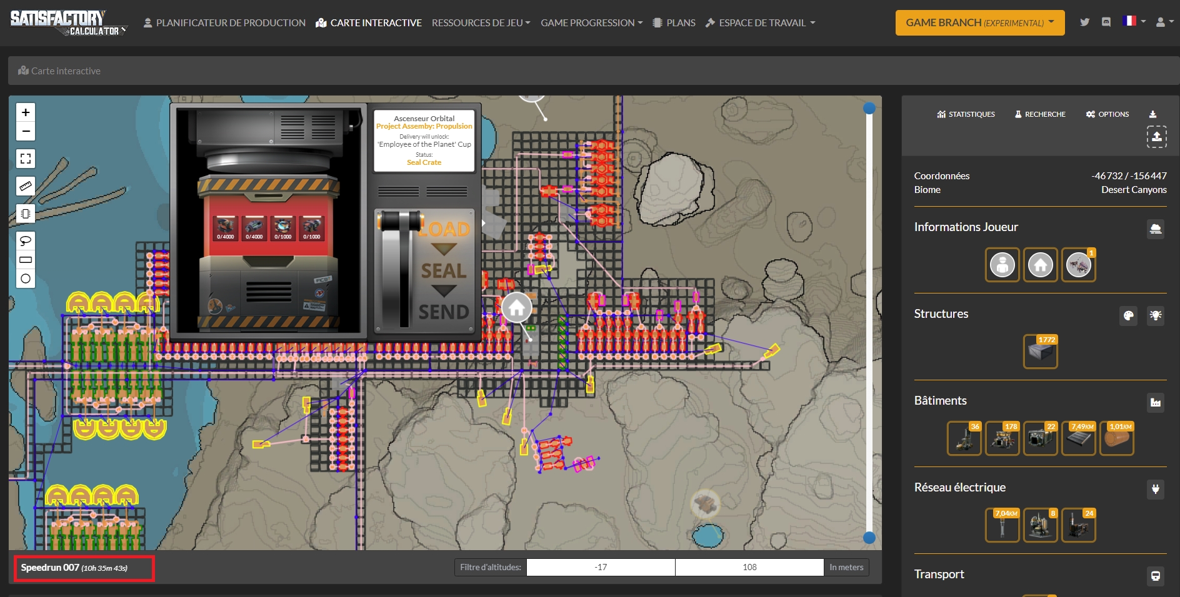
Task: Expand Ressources de jeu menu
Action: click(481, 23)
